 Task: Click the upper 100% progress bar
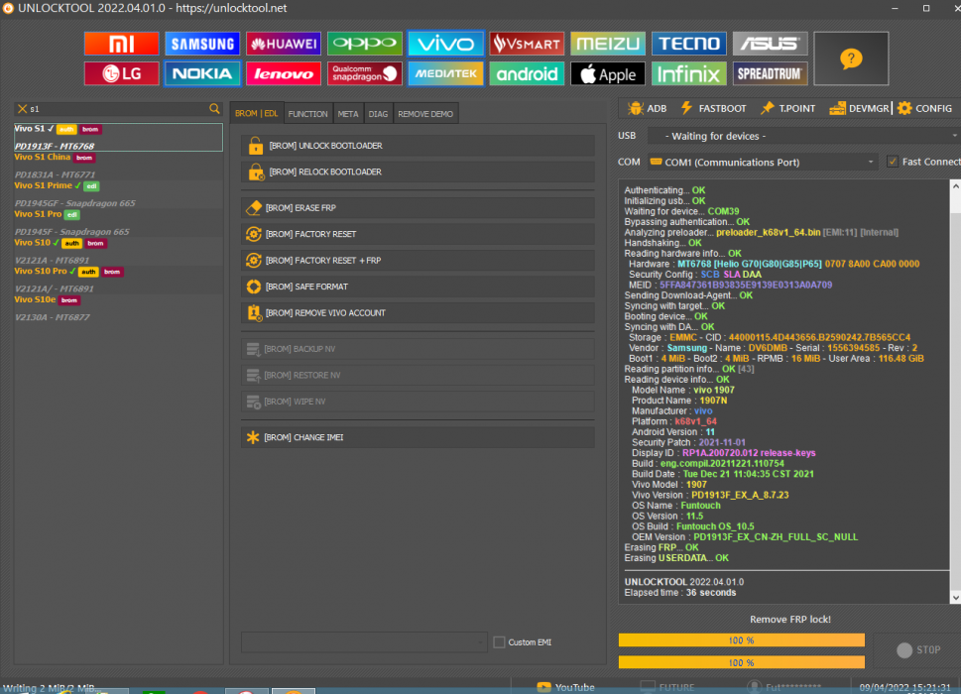(742, 640)
